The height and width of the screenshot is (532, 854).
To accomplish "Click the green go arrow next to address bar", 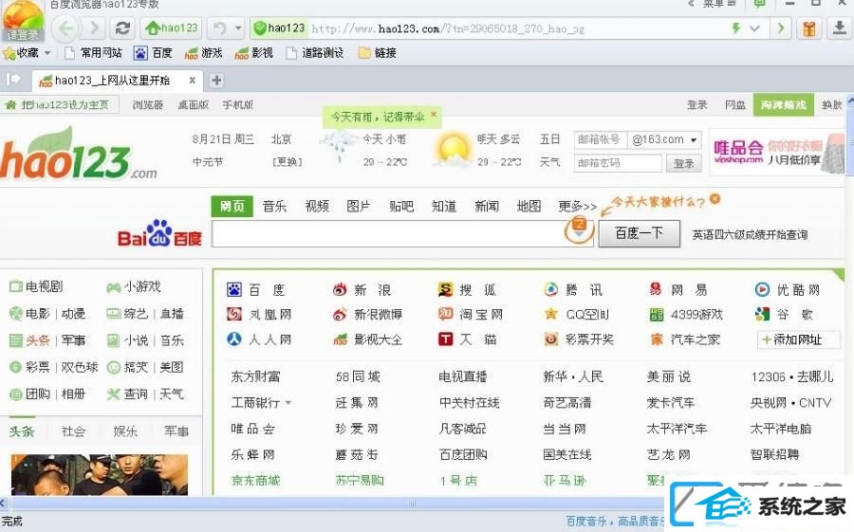I will pyautogui.click(x=781, y=28).
